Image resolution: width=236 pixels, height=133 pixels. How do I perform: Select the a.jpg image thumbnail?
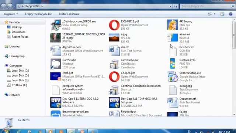click(114, 38)
